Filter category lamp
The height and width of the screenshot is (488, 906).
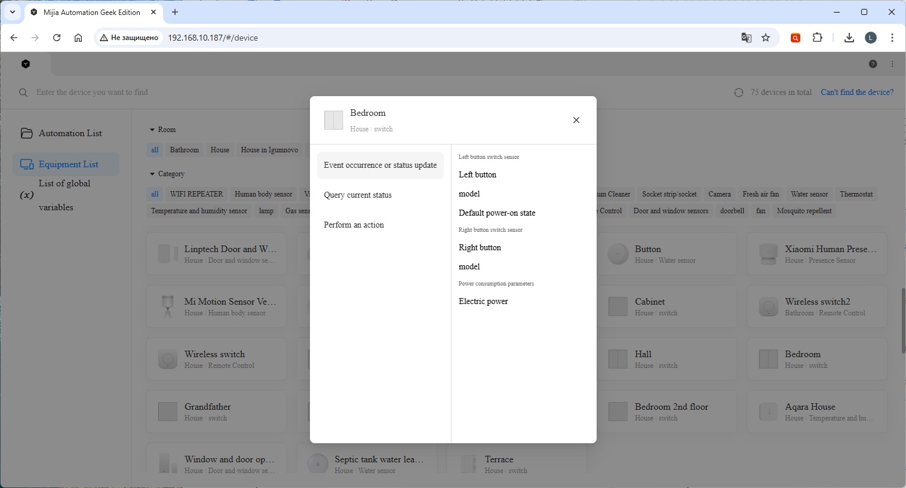pyautogui.click(x=266, y=211)
